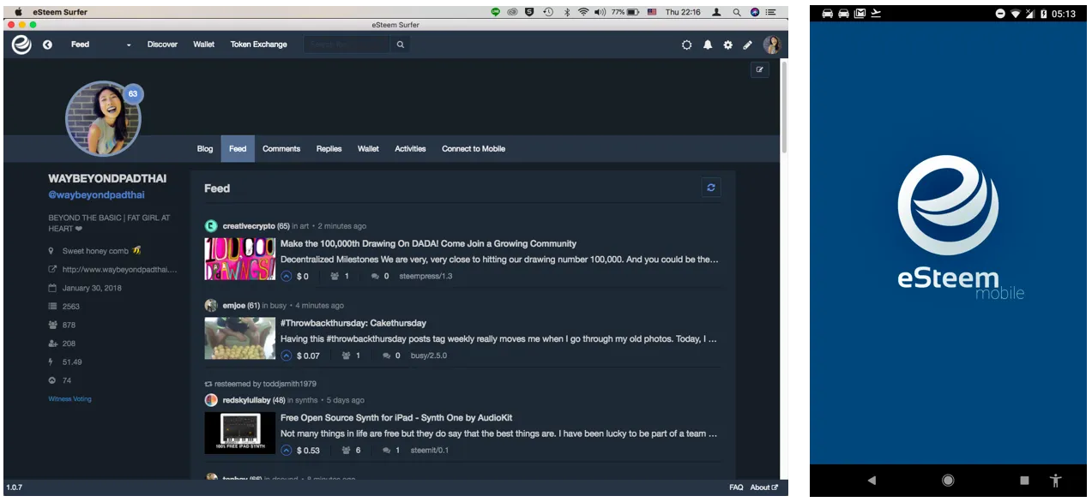Click the voting power value 51.49

pyautogui.click(x=72, y=362)
